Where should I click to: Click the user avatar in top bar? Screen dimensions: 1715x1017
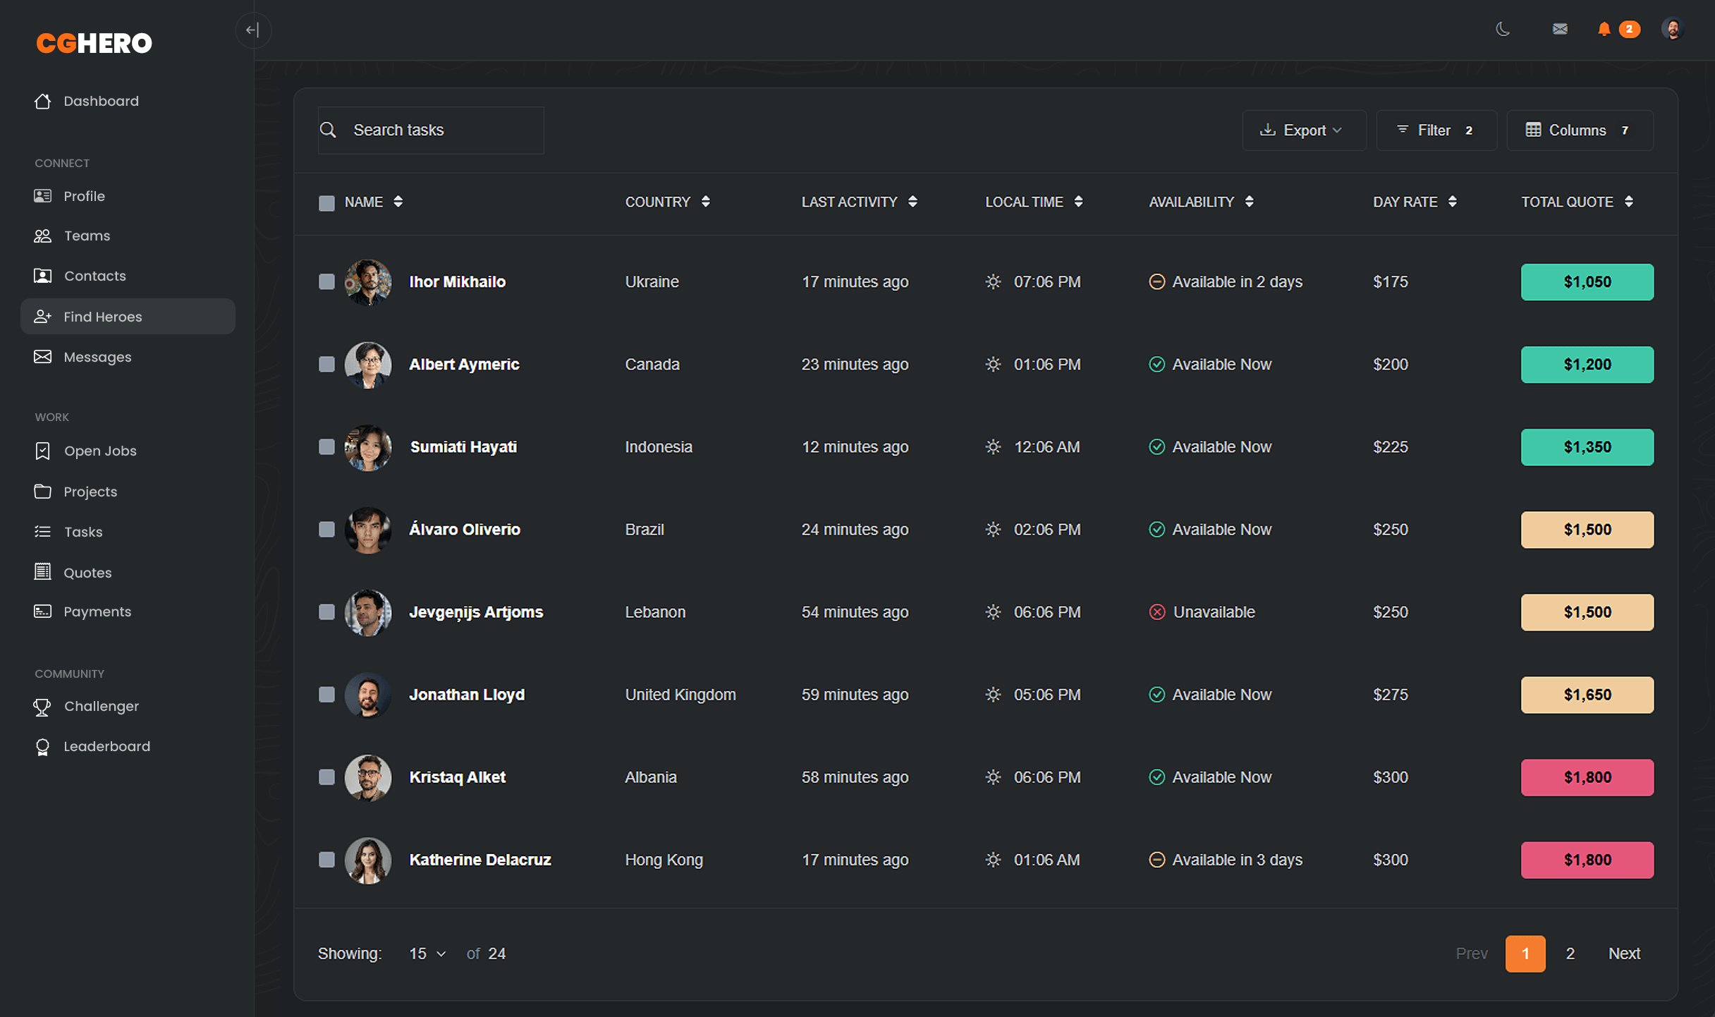click(1672, 29)
